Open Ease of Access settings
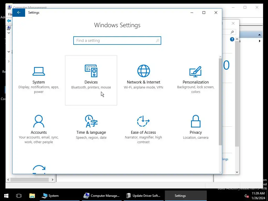Screen dimensions: 268x201 pyautogui.click(x=143, y=130)
